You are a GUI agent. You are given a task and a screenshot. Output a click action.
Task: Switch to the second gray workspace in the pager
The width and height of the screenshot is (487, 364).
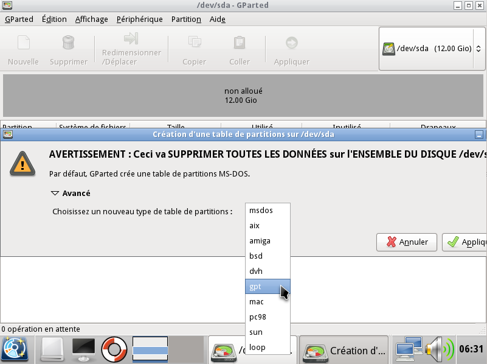[x=185, y=349]
